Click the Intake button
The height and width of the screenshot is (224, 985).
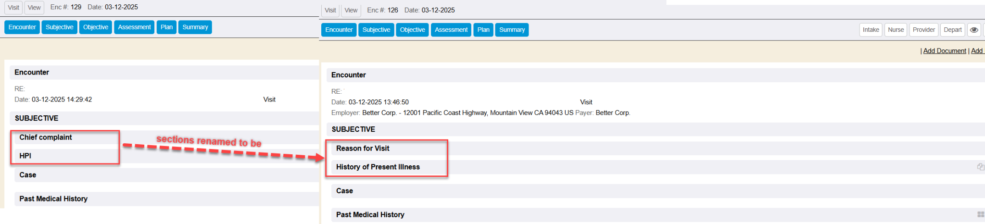click(x=871, y=30)
